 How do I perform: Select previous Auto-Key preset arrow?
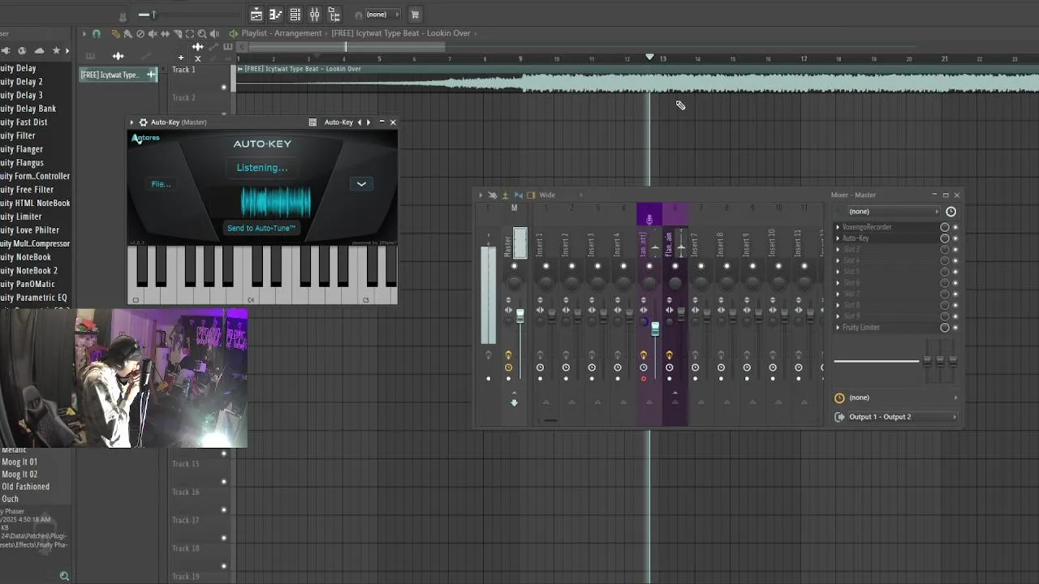tap(360, 122)
